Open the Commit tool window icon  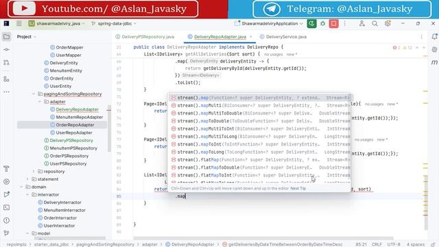click(6, 49)
